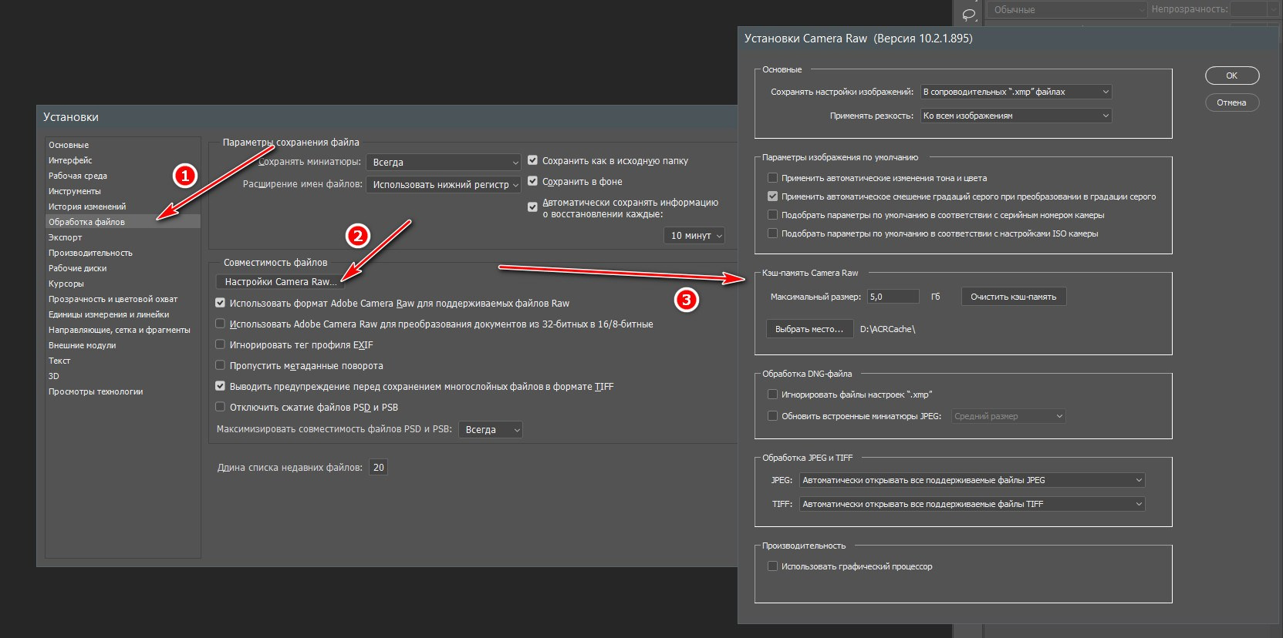Disable "Автоматически сохранять информацию о восстановлении" checkbox

(532, 207)
